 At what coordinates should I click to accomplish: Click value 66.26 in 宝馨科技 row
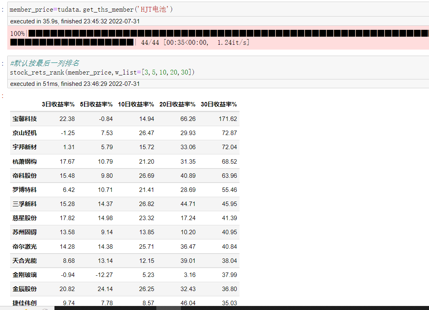click(188, 119)
